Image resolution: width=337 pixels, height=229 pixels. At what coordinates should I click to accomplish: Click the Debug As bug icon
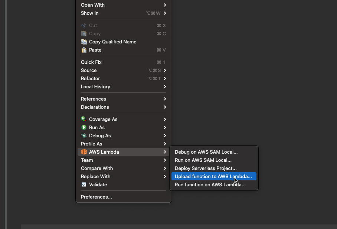(x=84, y=135)
